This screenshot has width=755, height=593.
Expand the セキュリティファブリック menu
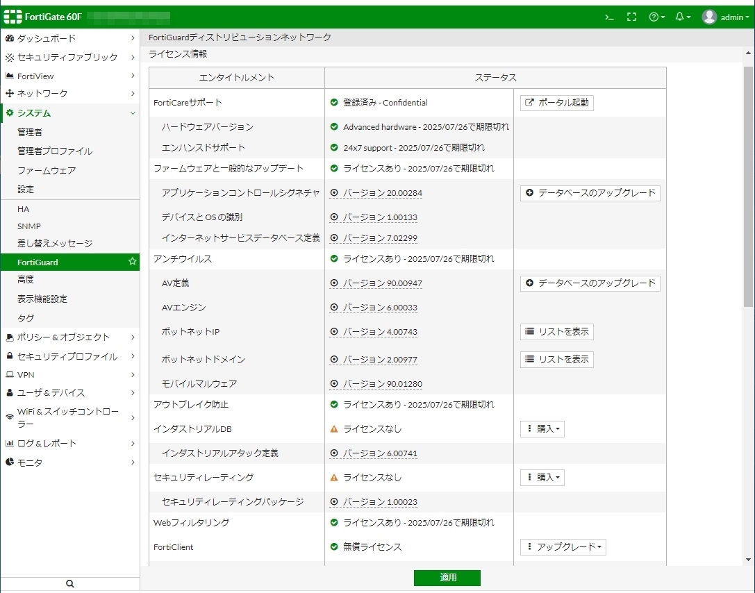click(70, 57)
